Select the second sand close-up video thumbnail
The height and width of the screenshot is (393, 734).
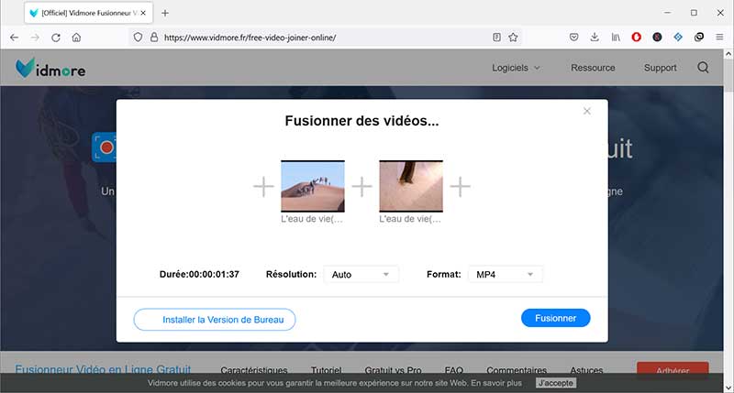[x=411, y=186]
